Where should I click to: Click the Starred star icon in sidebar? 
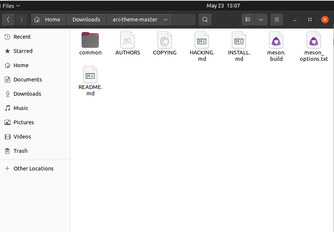pos(8,51)
